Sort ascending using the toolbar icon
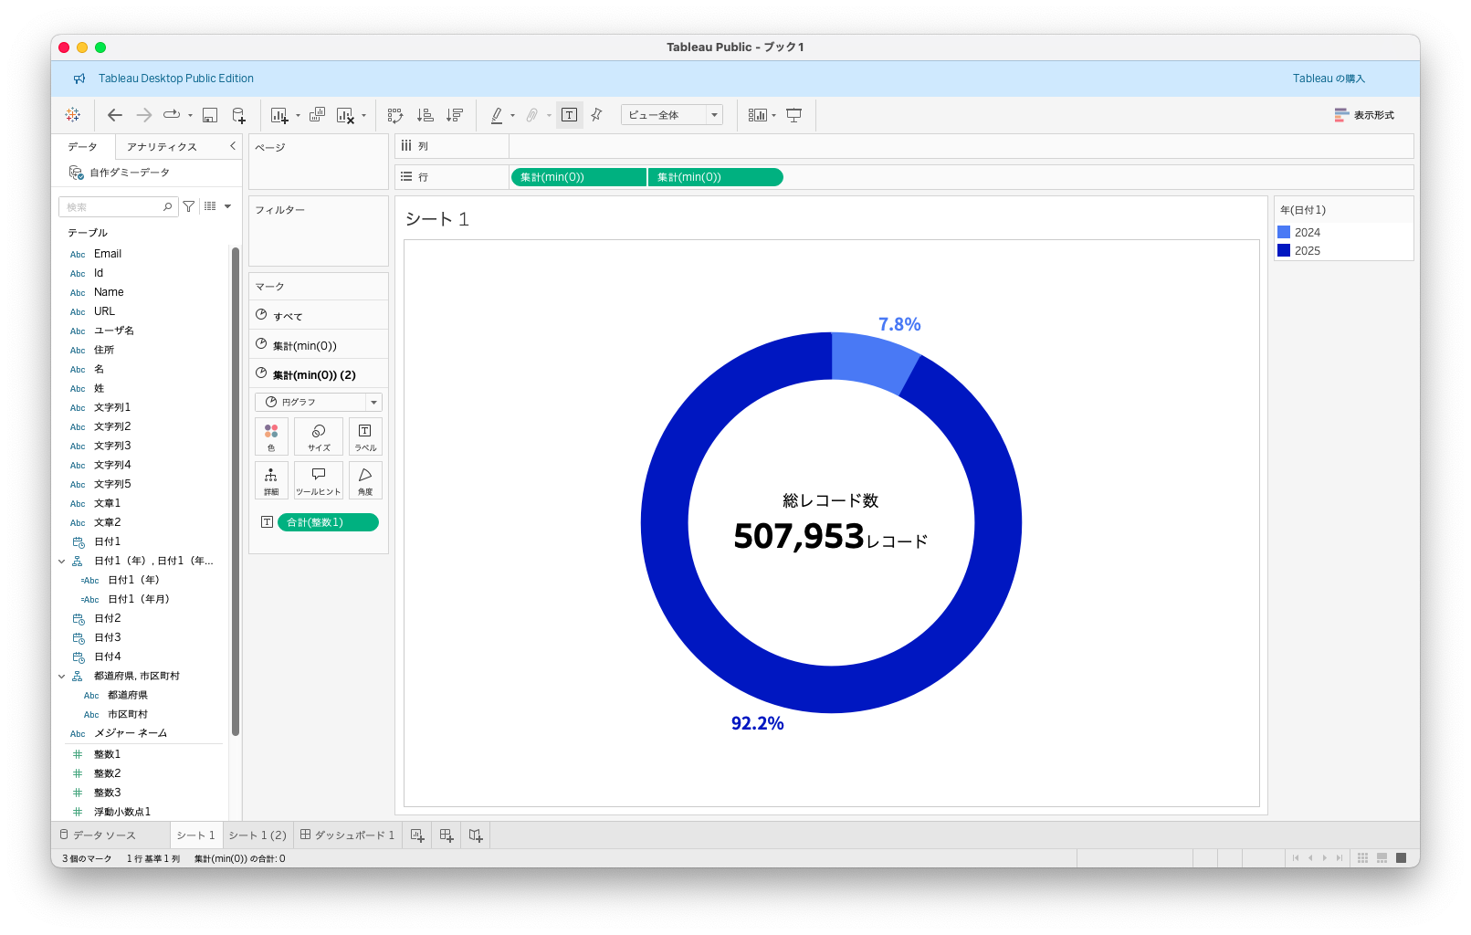 (425, 115)
